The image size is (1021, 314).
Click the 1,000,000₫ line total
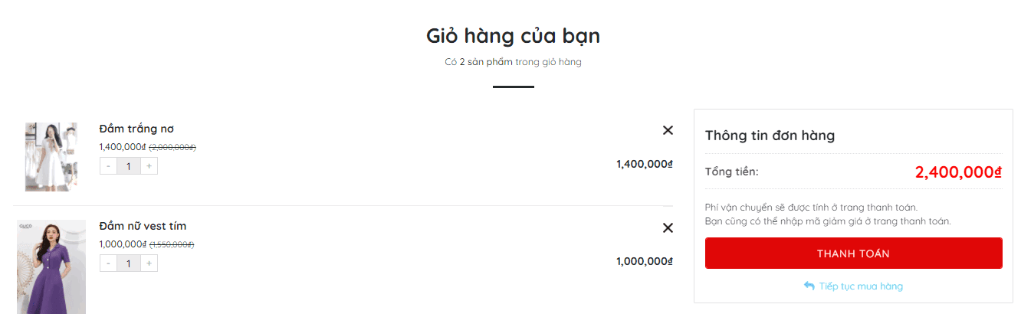click(x=644, y=261)
